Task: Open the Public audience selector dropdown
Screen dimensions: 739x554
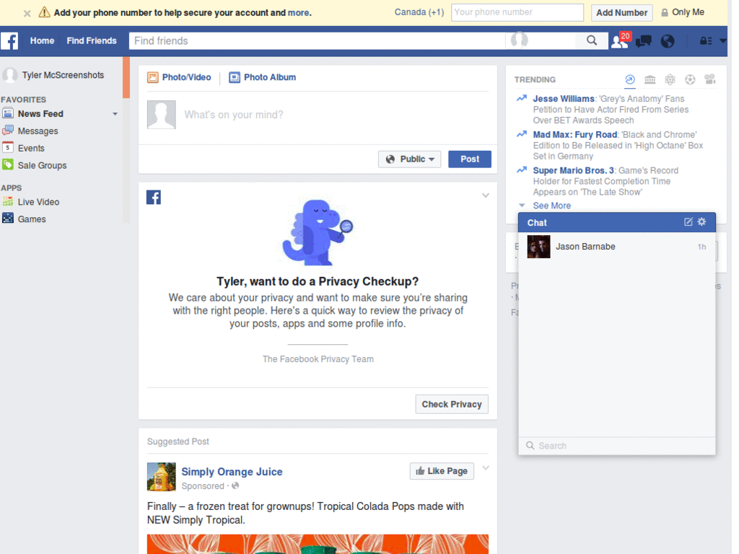Action: pos(410,159)
